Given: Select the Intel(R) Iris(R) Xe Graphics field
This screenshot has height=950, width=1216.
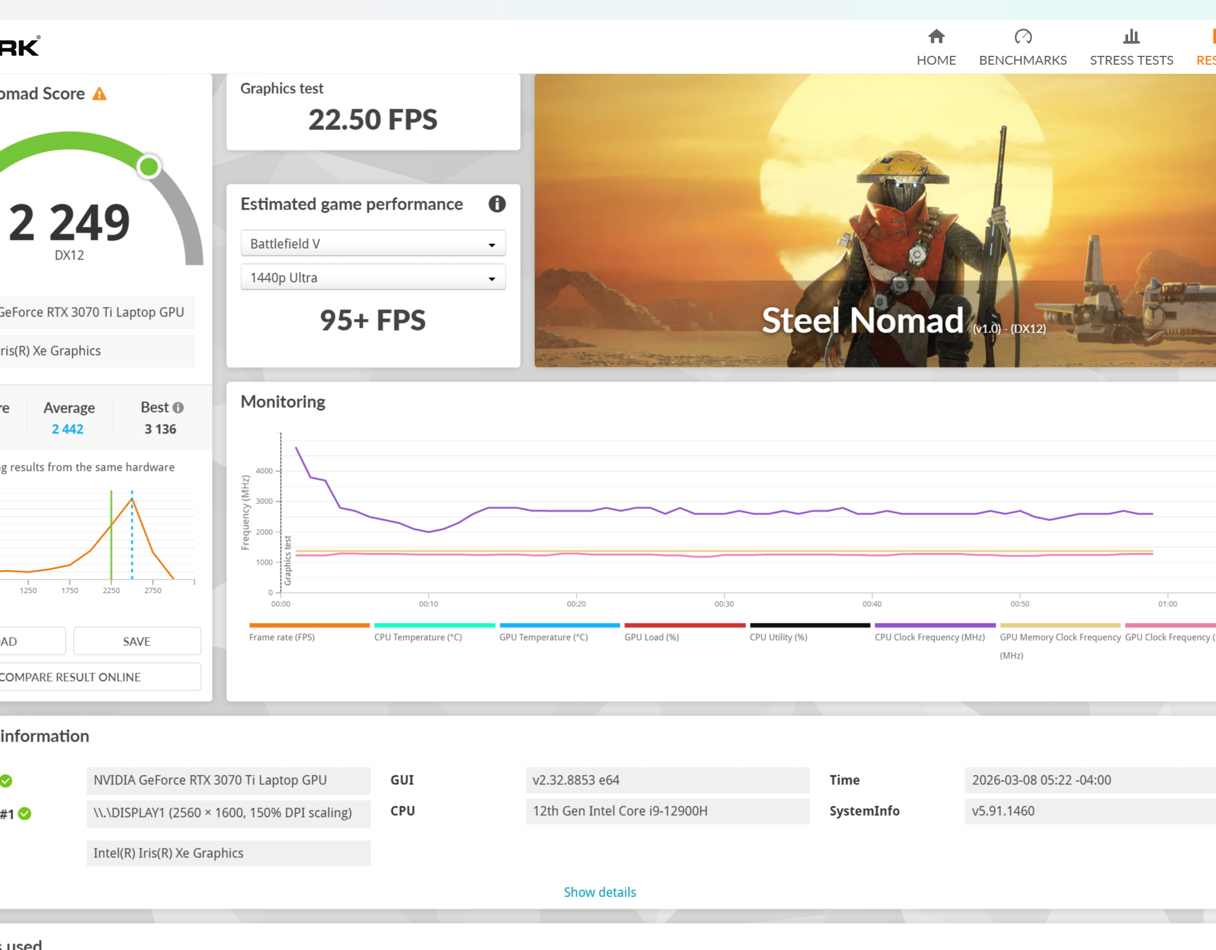Looking at the screenshot, I should pos(229,853).
